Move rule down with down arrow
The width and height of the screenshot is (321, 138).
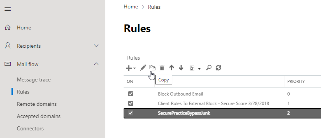[x=181, y=68]
